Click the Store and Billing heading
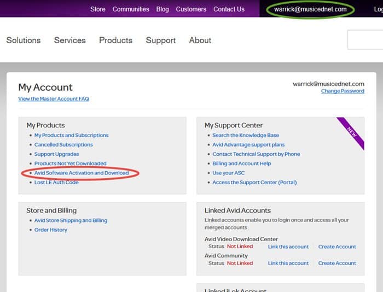 tap(51, 211)
